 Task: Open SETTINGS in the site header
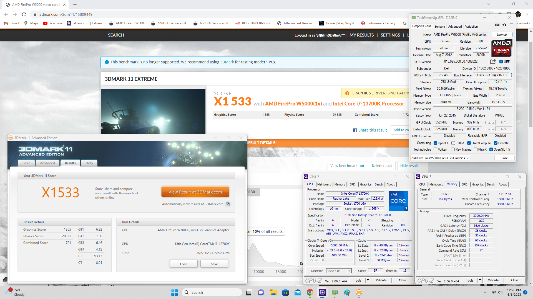[x=390, y=35]
